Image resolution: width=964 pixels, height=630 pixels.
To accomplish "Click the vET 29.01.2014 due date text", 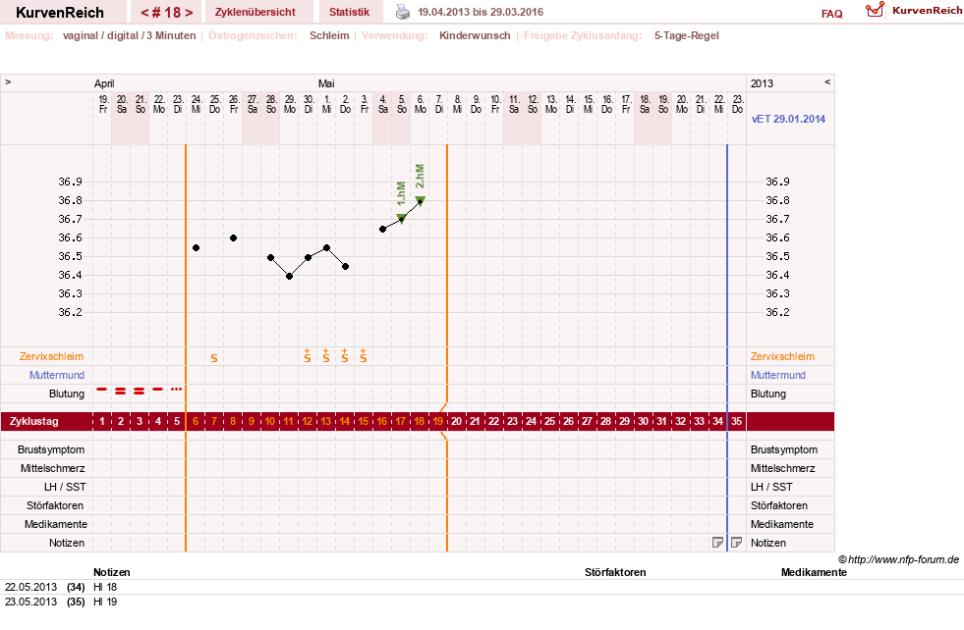I will point(788,119).
